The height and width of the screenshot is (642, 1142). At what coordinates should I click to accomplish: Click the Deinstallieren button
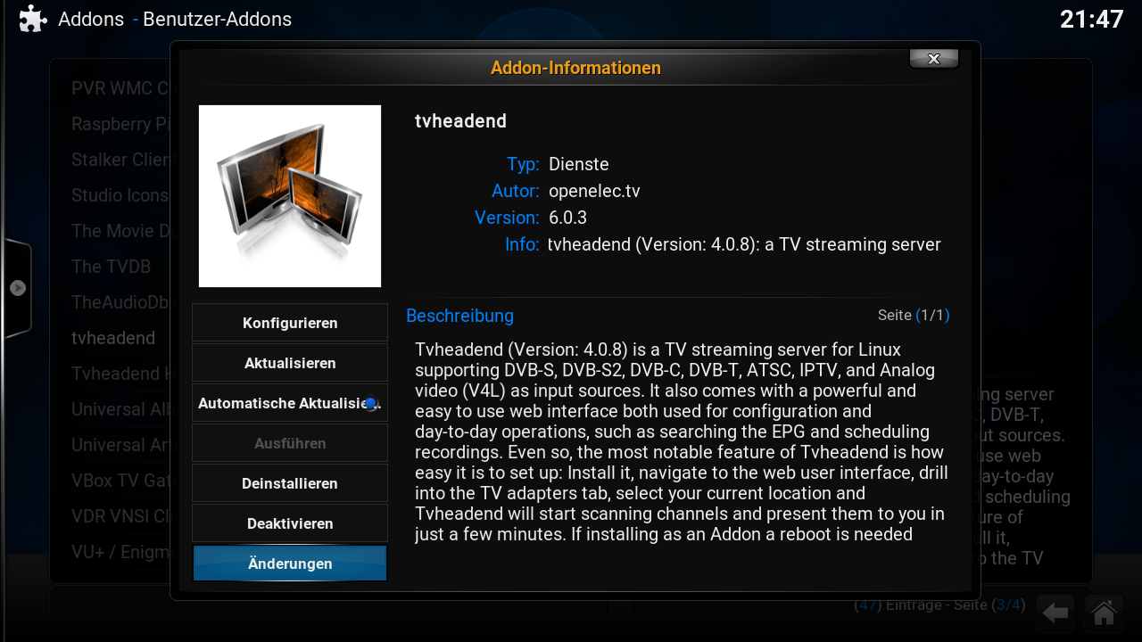pos(290,483)
